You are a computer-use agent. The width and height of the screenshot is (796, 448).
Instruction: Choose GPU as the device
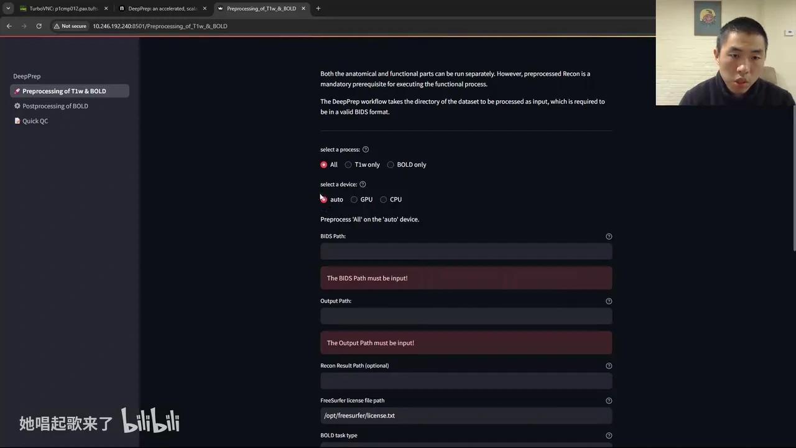pos(353,199)
